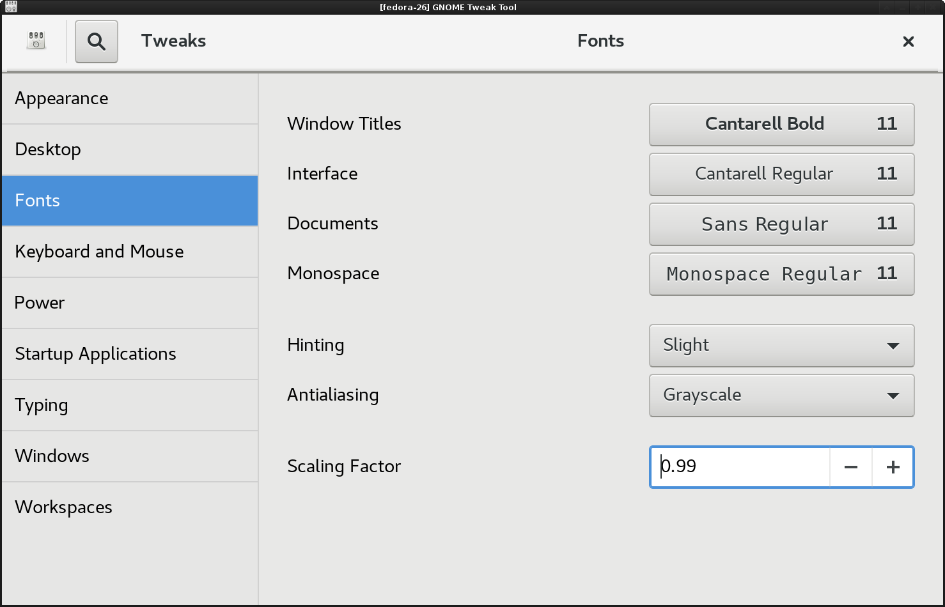Click the Window Titles label
Viewport: 945px width, 607px height.
344,124
